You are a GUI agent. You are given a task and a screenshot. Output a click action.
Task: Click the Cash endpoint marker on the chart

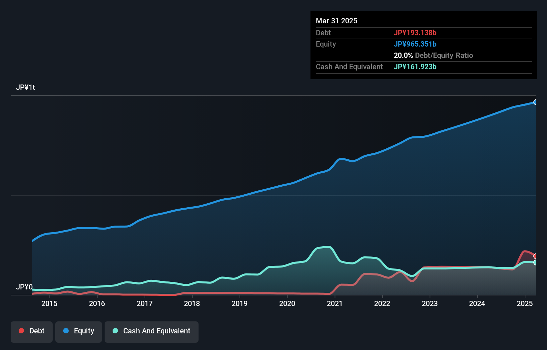(x=535, y=263)
